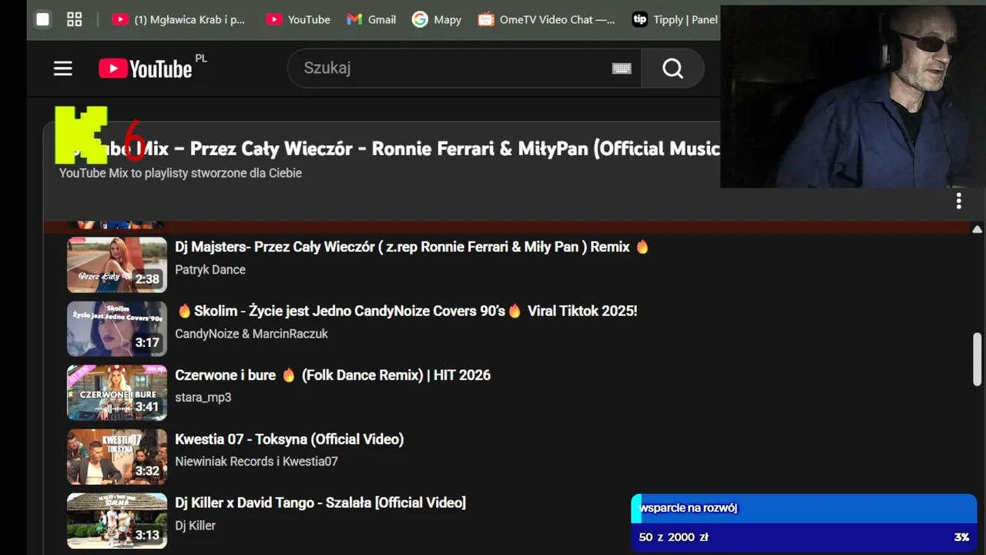986x555 pixels.
Task: Open the Mapy bookmark
Action: (437, 19)
